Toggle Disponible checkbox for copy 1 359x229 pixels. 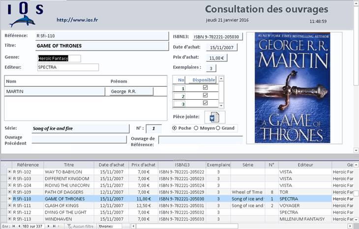tap(206, 87)
